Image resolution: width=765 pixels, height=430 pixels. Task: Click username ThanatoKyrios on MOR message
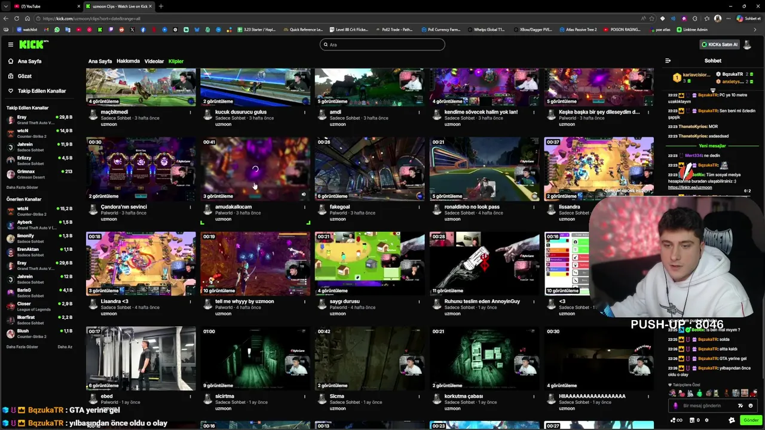(x=692, y=127)
